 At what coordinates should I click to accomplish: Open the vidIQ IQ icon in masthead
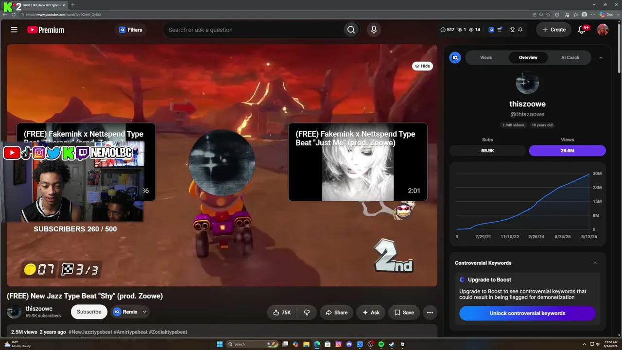[491, 30]
